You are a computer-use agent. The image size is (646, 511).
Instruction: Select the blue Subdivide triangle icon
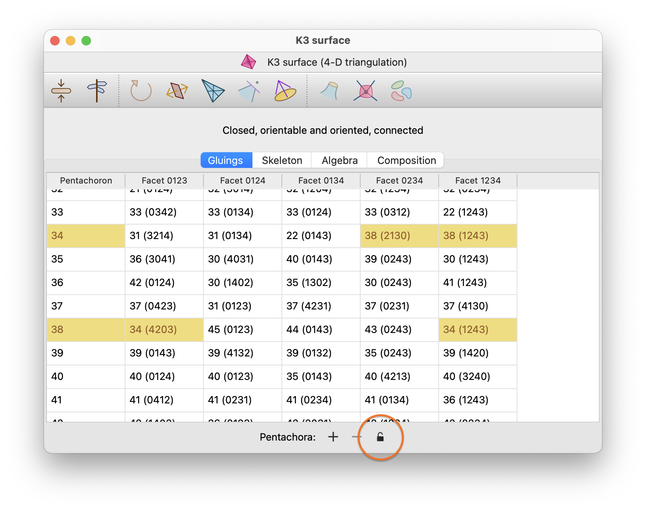click(213, 91)
